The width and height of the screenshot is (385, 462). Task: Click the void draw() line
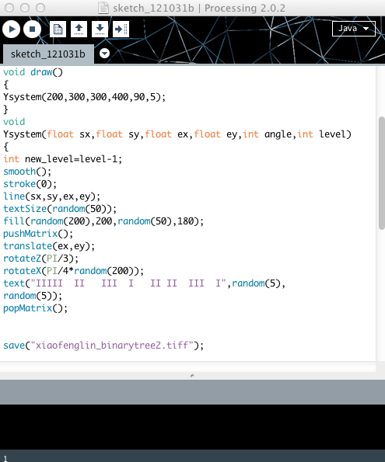click(x=33, y=72)
